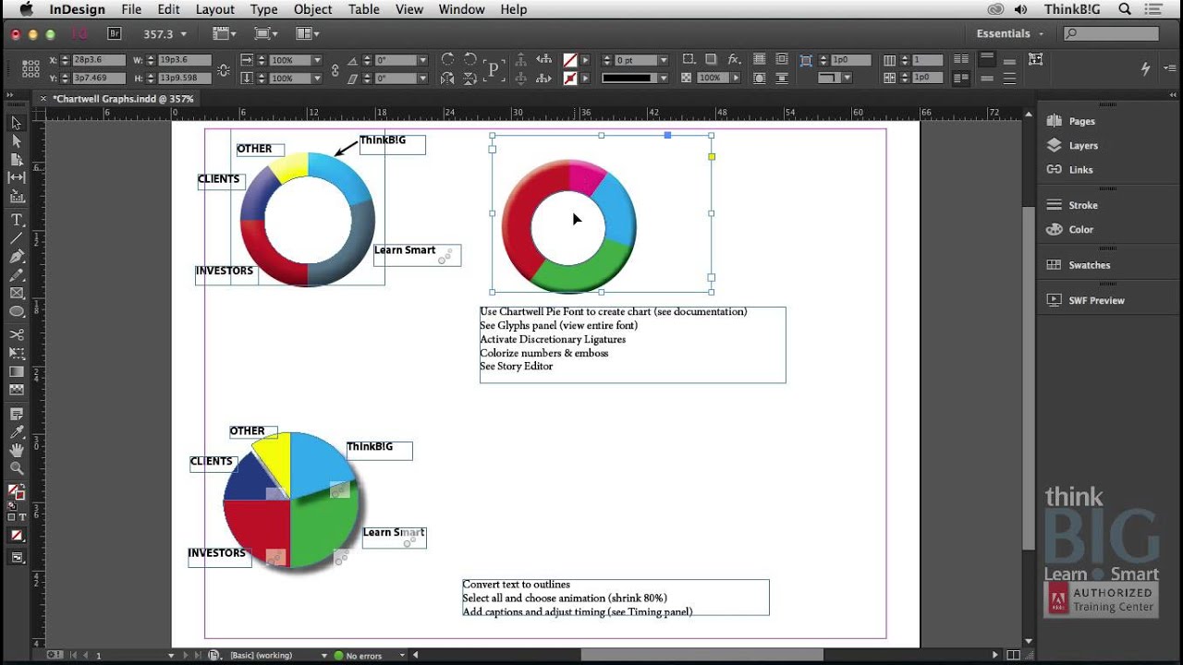The image size is (1183, 665).
Task: Open the stroke weight 0 pt dropdown
Action: pos(663,60)
